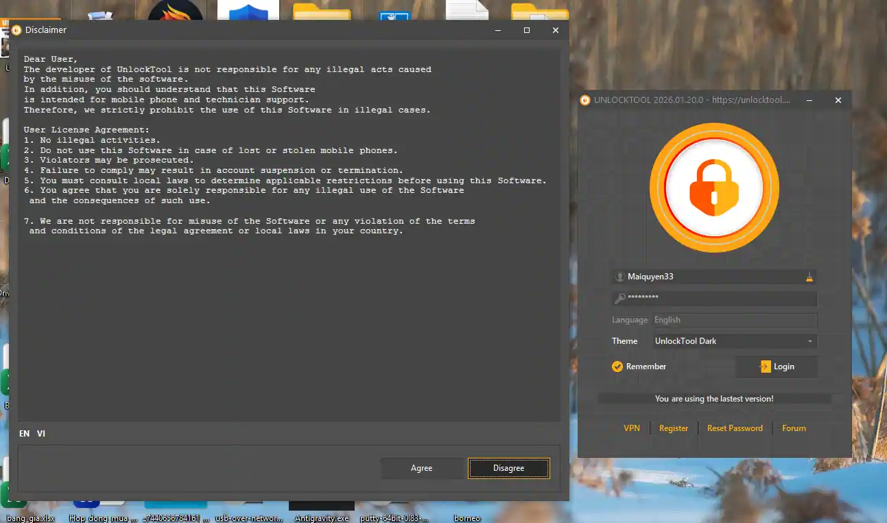This screenshot has width=887, height=523.
Task: Click the clear/broom icon in username field
Action: pos(809,276)
